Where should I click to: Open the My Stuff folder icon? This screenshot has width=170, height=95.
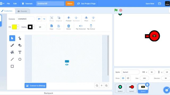[x=159, y=3]
